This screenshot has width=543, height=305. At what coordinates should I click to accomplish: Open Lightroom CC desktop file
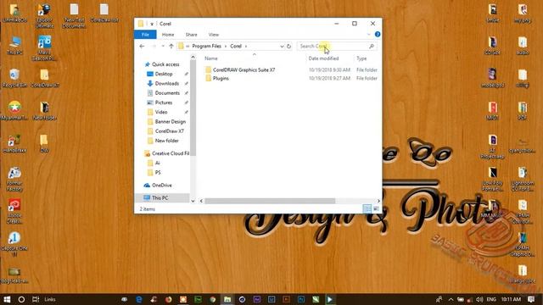[523, 179]
